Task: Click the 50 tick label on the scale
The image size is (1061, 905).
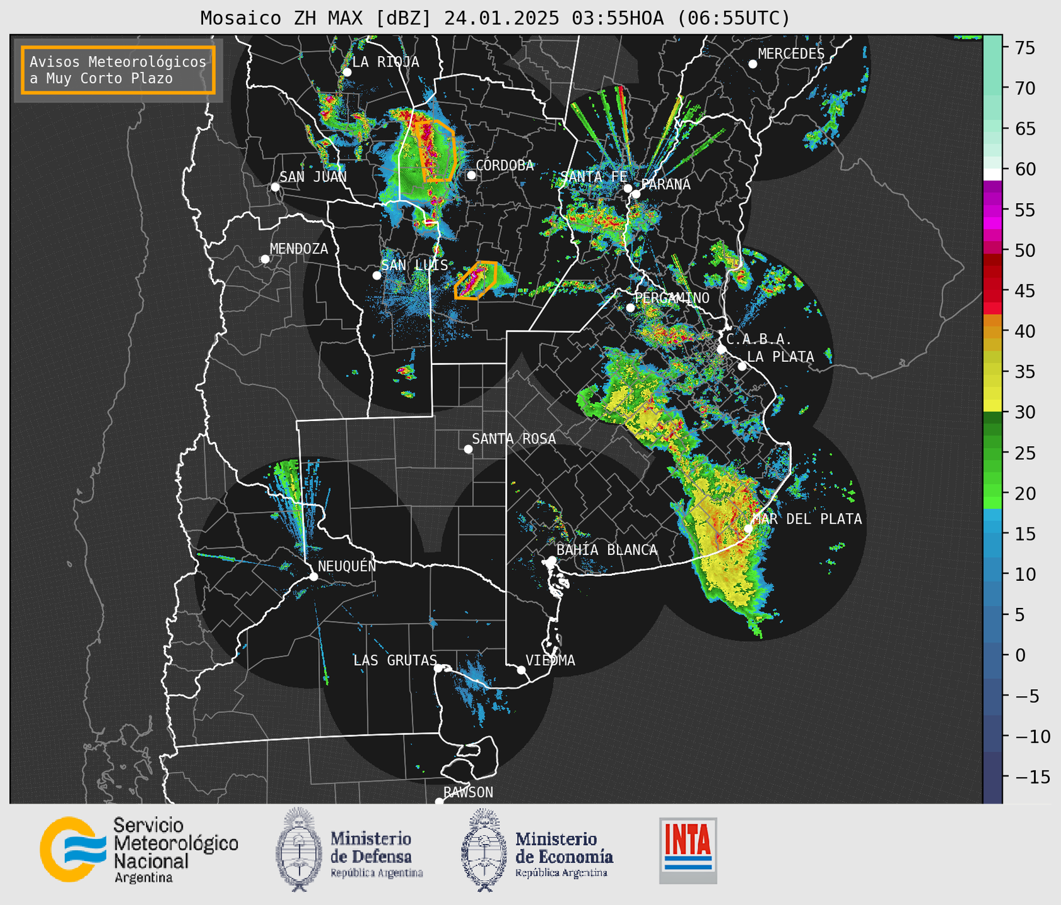Action: [x=1025, y=250]
